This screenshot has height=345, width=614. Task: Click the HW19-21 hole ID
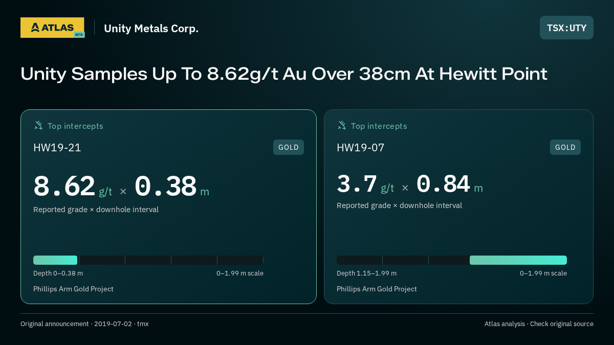coord(57,148)
